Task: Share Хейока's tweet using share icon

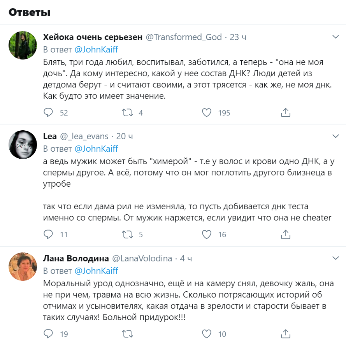Action: pos(285,113)
